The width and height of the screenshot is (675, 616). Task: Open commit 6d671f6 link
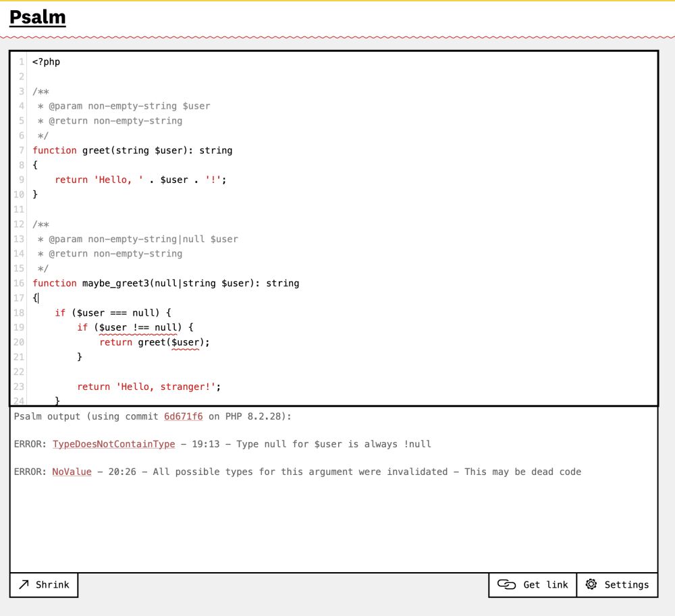(x=183, y=416)
